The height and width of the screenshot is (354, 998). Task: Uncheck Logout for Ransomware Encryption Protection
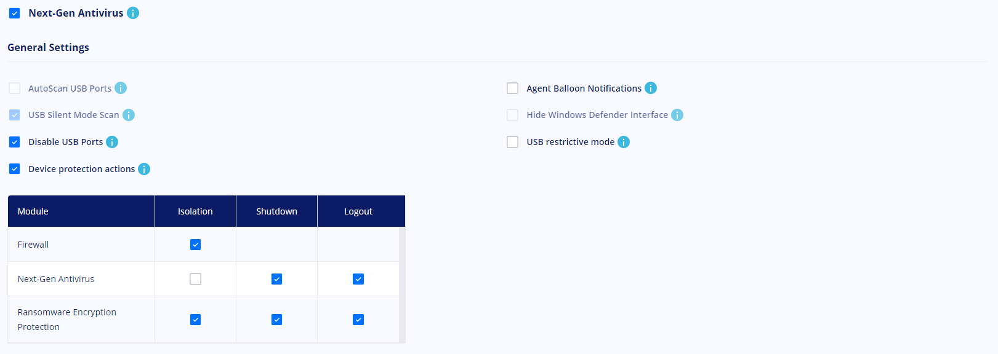tap(358, 320)
